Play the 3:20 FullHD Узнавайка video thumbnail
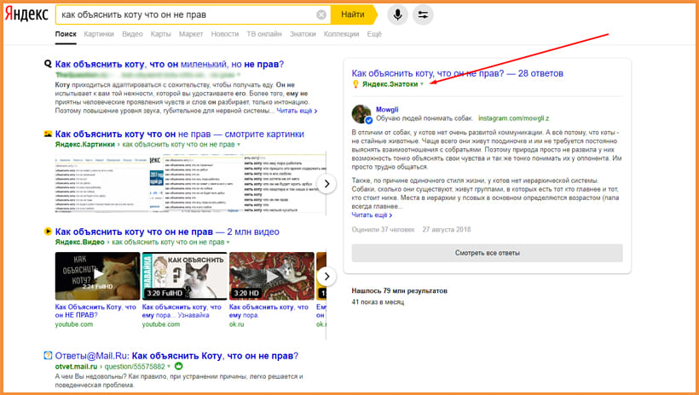This screenshot has height=395, width=699. tap(185, 276)
